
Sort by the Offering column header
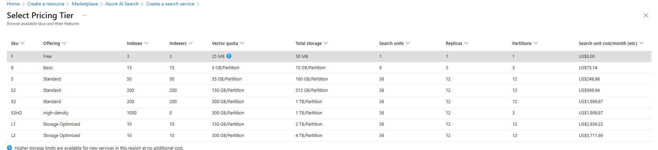pyautogui.click(x=55, y=43)
